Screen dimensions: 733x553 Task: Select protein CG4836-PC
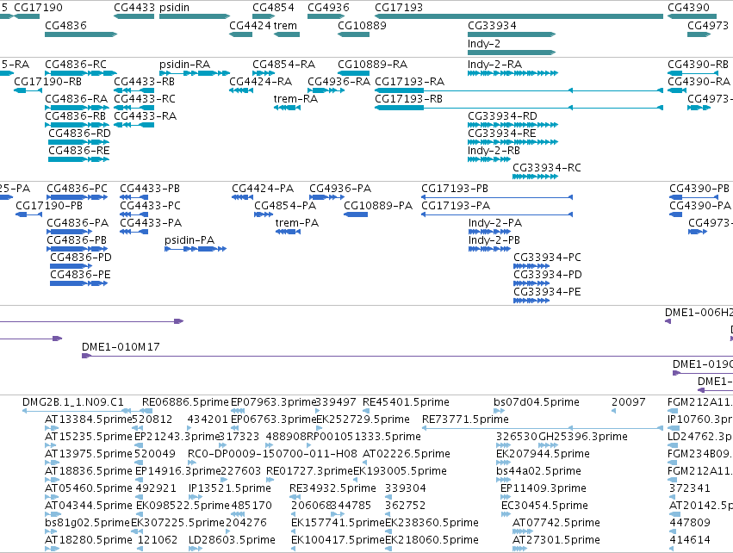point(78,189)
